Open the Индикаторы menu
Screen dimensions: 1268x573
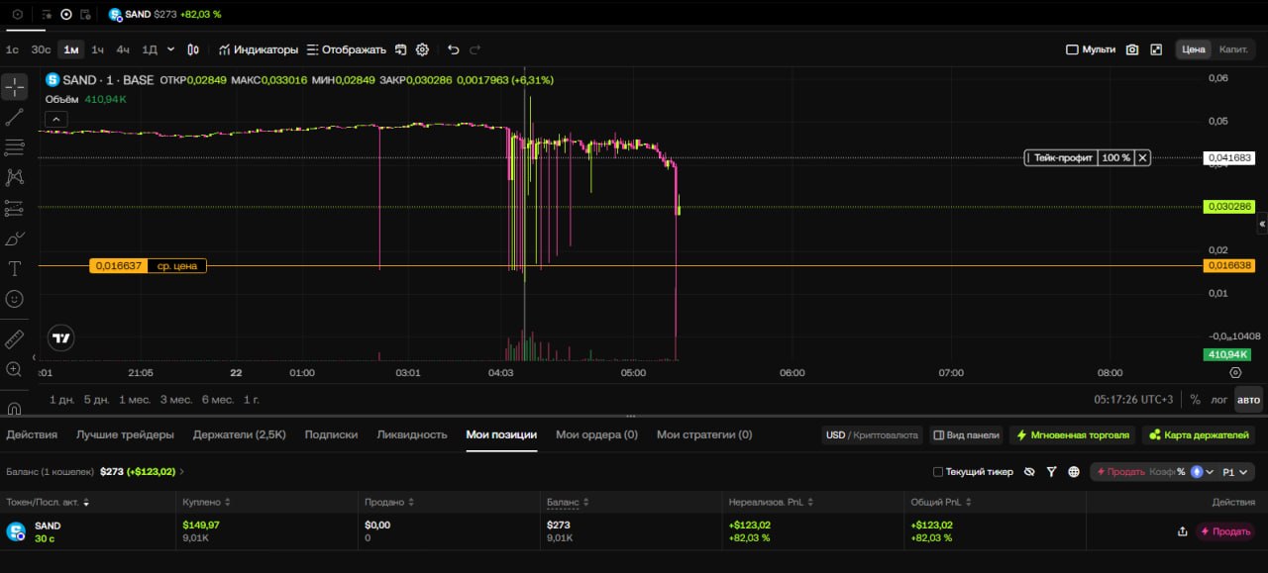[x=258, y=49]
